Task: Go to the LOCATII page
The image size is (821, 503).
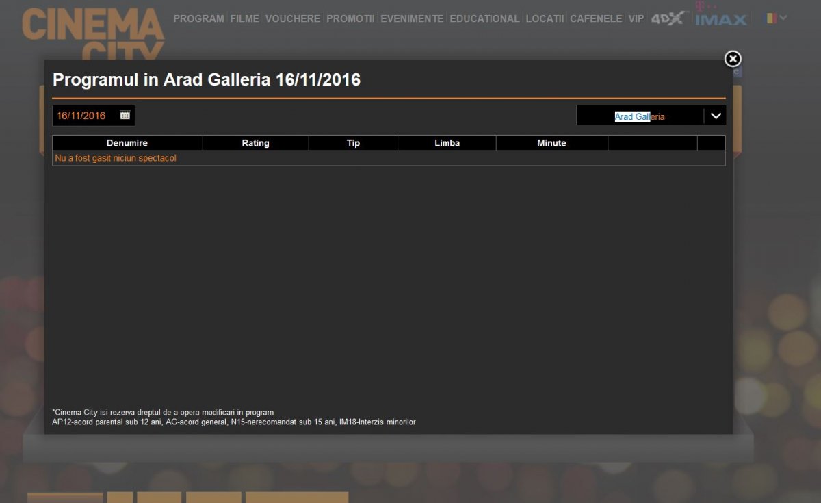Action: (x=545, y=18)
